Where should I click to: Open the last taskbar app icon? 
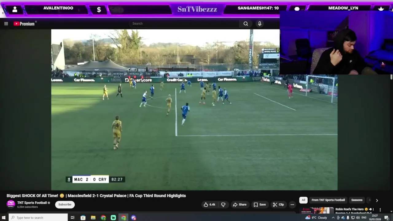tap(134, 218)
